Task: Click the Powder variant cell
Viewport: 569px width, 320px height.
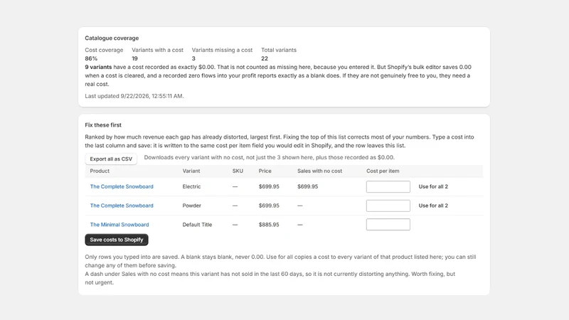Action: [x=191, y=206]
